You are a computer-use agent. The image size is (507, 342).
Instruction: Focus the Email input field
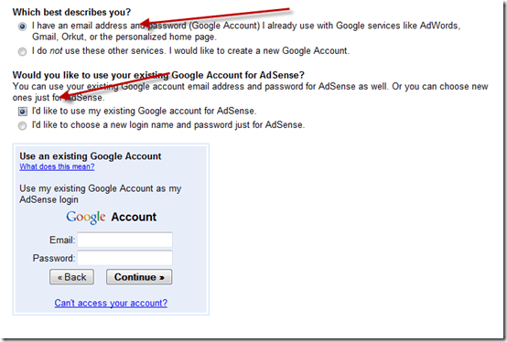point(124,240)
